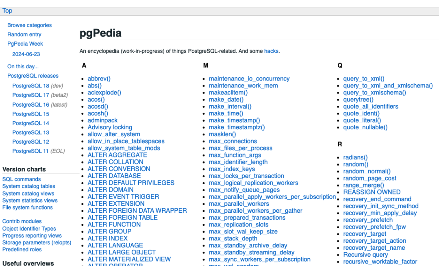Image resolution: width=439 pixels, height=266 pixels.
Task: Open Storage parameters (relopts) link
Action: coord(37,242)
